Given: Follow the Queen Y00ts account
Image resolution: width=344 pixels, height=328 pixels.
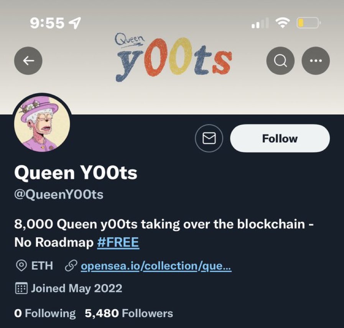Looking at the screenshot, I should (x=280, y=138).
